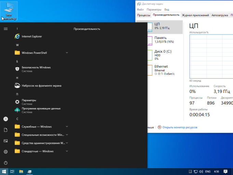Click ENG language indicator in tray

click(x=208, y=172)
